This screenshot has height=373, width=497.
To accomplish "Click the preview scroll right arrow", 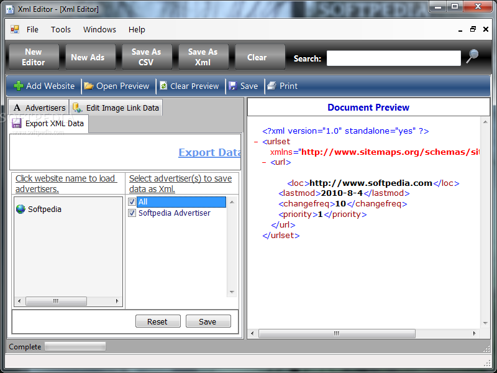I will click(474, 333).
